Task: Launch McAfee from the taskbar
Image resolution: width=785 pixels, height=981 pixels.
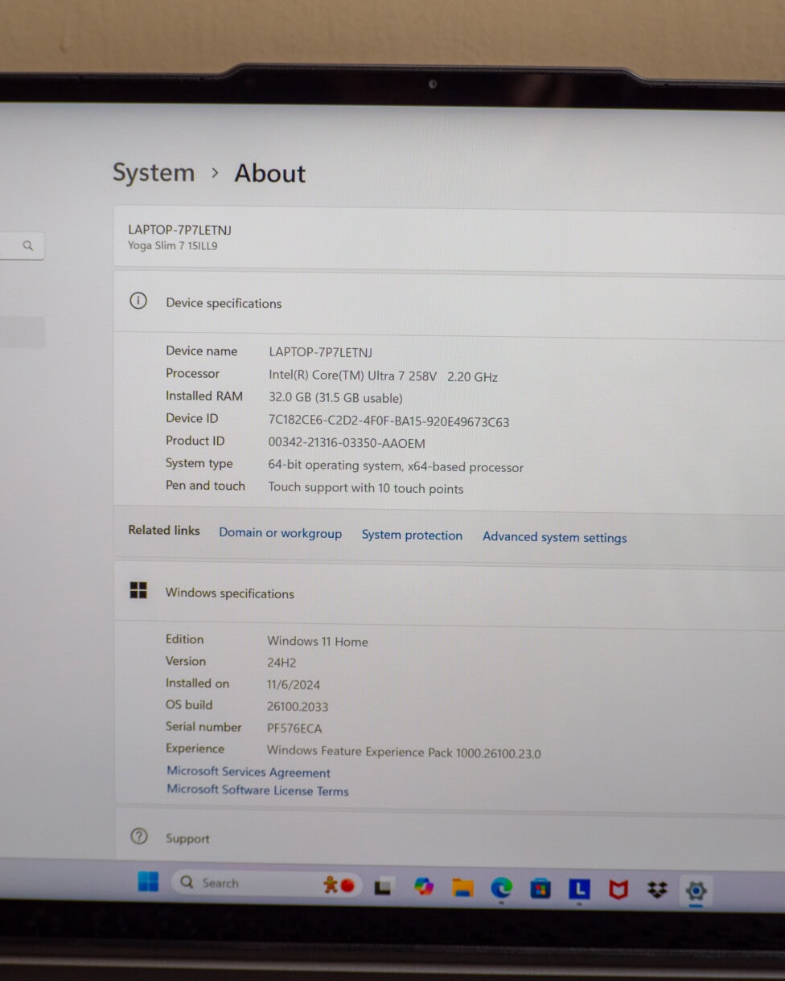Action: pos(618,889)
